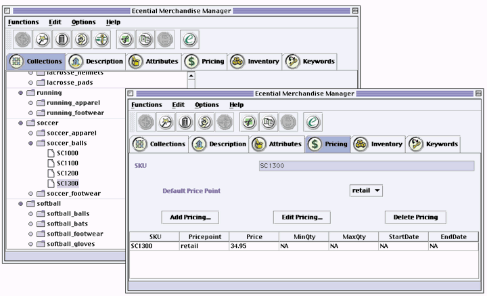
Task: Click the spiral arrows refresh icon in the back window toolbar
Action: tap(82, 39)
